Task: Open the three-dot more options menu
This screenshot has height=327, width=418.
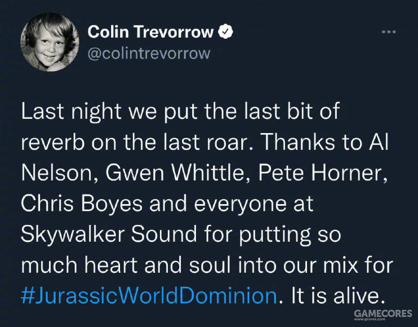Action: pyautogui.click(x=389, y=32)
